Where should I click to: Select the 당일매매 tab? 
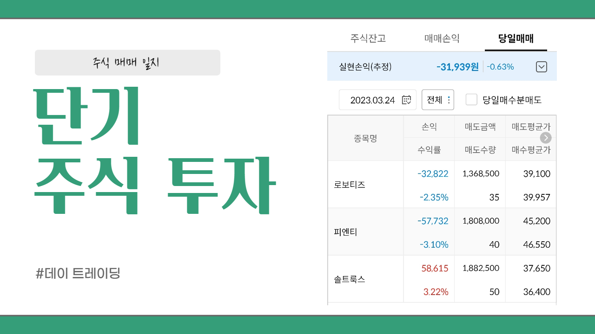tap(516, 39)
